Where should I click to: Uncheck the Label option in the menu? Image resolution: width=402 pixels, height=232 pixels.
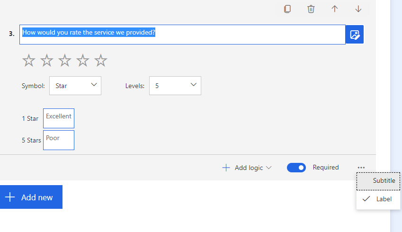[378, 199]
